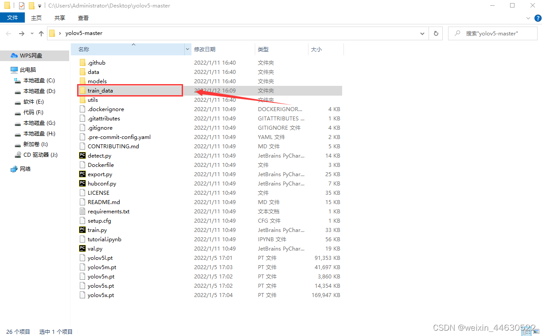Go up one folder level

(41, 34)
